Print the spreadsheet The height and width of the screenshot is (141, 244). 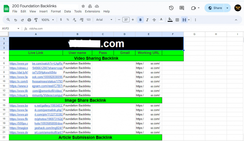point(29,20)
